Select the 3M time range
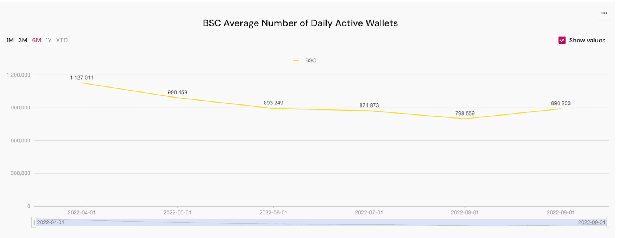 click(23, 40)
